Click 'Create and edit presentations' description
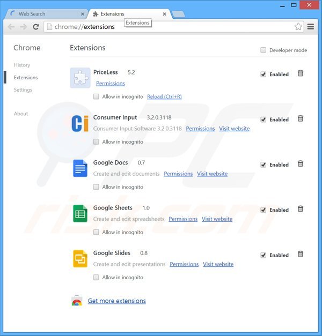This screenshot has height=336, width=322. click(129, 264)
